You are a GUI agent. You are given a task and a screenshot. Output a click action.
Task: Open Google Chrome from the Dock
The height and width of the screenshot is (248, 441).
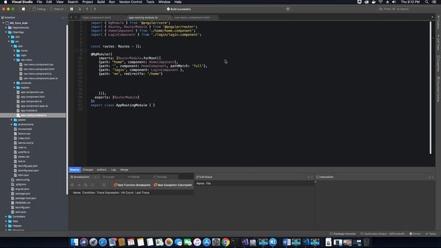click(225, 242)
